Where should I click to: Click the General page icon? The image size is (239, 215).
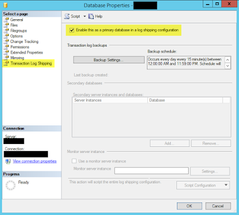[7, 20]
